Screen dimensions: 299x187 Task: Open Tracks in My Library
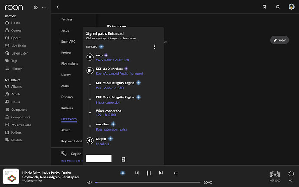coord(13,102)
